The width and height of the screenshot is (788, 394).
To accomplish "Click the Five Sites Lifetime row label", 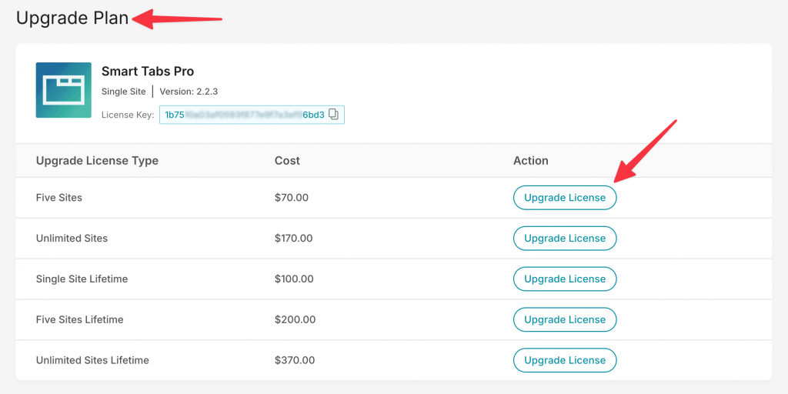I will 79,319.
